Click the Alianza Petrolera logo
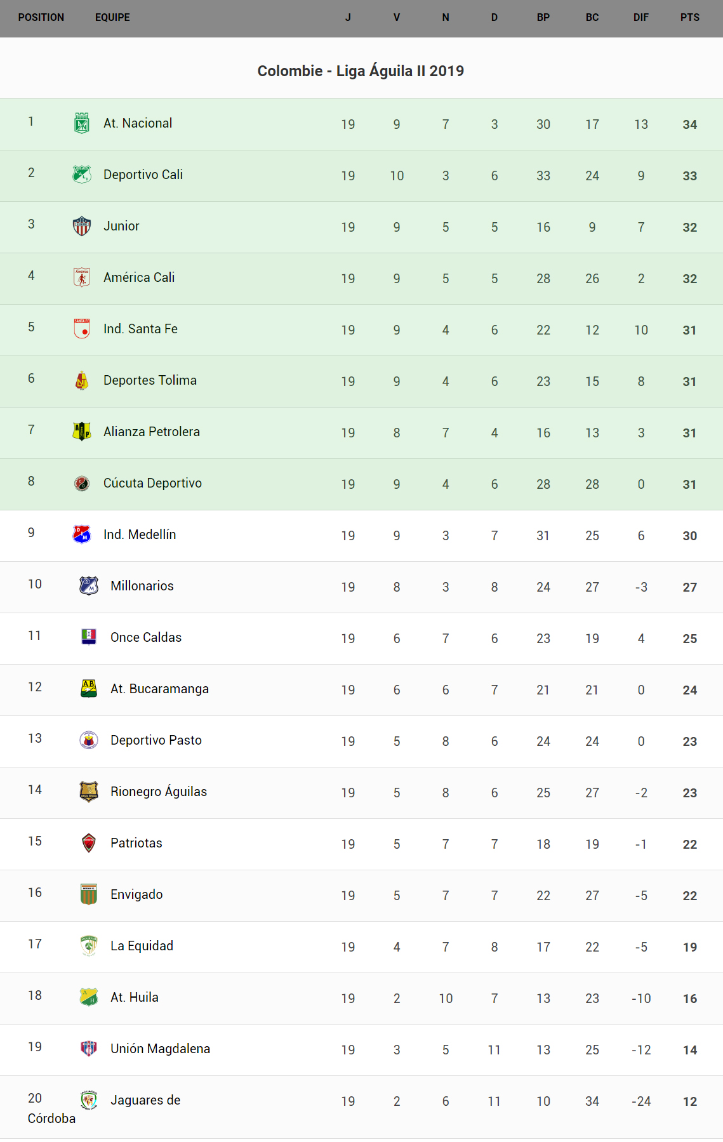 point(82,432)
